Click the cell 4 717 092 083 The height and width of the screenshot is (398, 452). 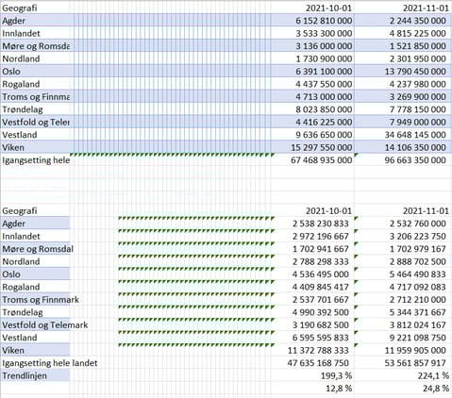[418, 287]
